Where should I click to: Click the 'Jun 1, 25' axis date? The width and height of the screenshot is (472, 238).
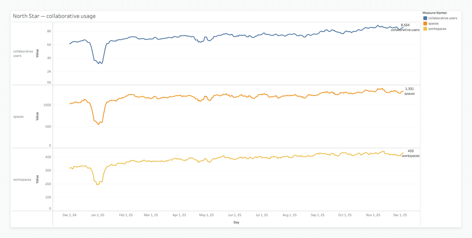[x=234, y=215]
